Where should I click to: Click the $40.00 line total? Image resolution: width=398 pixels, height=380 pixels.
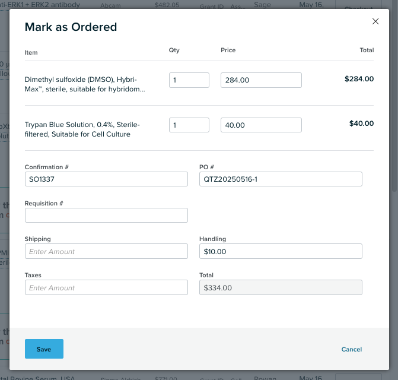pyautogui.click(x=361, y=123)
